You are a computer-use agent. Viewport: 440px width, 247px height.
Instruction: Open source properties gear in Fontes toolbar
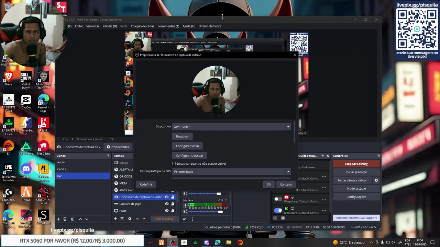click(130, 219)
